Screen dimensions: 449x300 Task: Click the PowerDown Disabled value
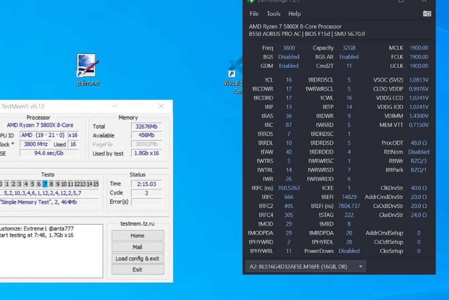(x=349, y=251)
